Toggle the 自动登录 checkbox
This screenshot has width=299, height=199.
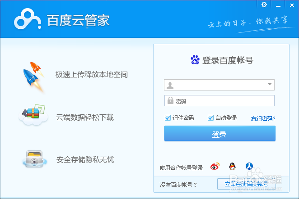coord(210,118)
